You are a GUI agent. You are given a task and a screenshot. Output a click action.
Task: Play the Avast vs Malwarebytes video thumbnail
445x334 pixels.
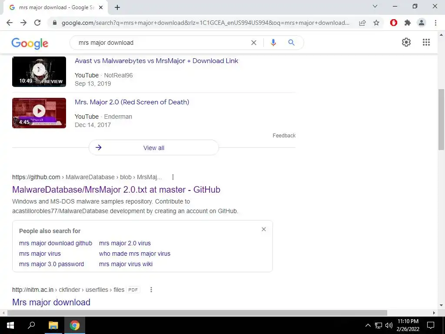39,72
